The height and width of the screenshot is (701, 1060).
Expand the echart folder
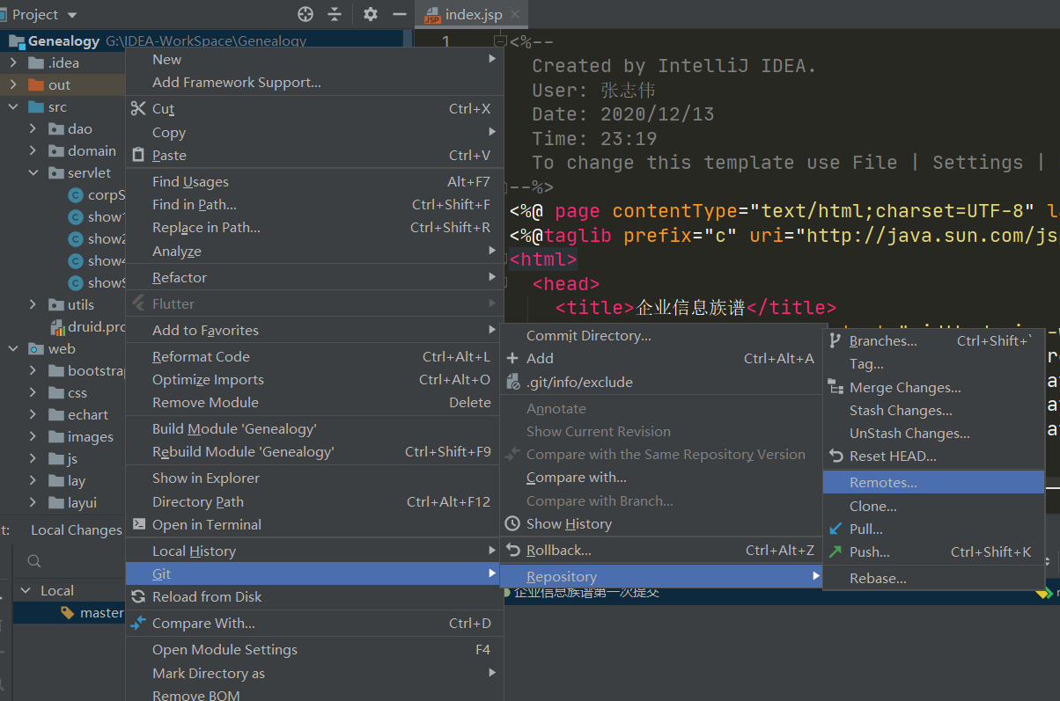coord(33,414)
